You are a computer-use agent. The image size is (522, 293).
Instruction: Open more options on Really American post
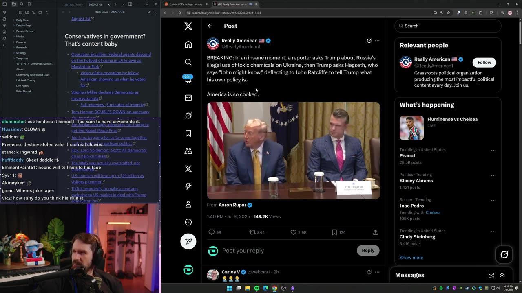click(377, 41)
